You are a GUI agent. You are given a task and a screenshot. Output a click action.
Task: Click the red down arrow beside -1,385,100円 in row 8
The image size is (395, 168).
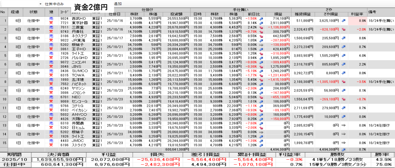coord(344,82)
